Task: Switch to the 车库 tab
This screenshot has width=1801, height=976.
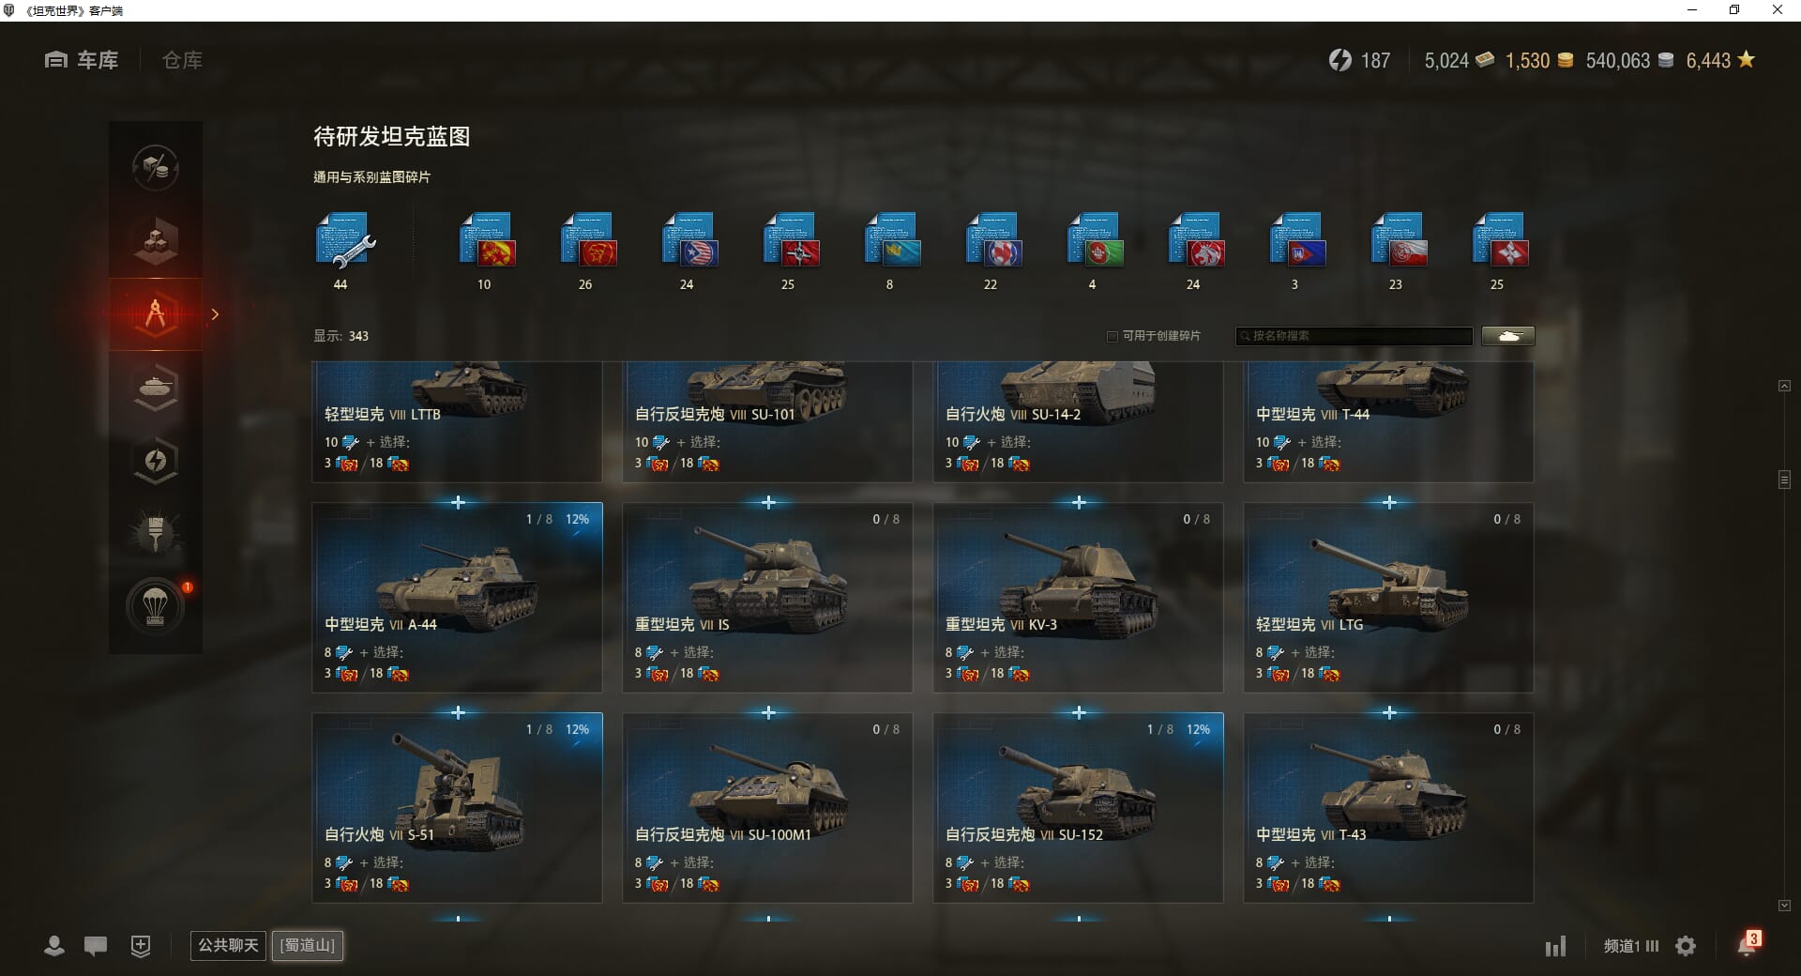Action: click(x=82, y=60)
